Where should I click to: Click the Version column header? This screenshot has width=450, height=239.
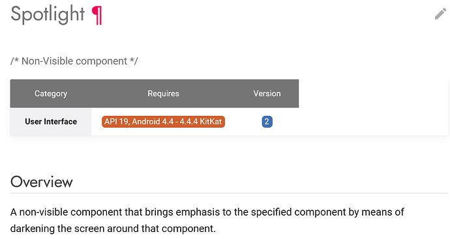point(267,94)
